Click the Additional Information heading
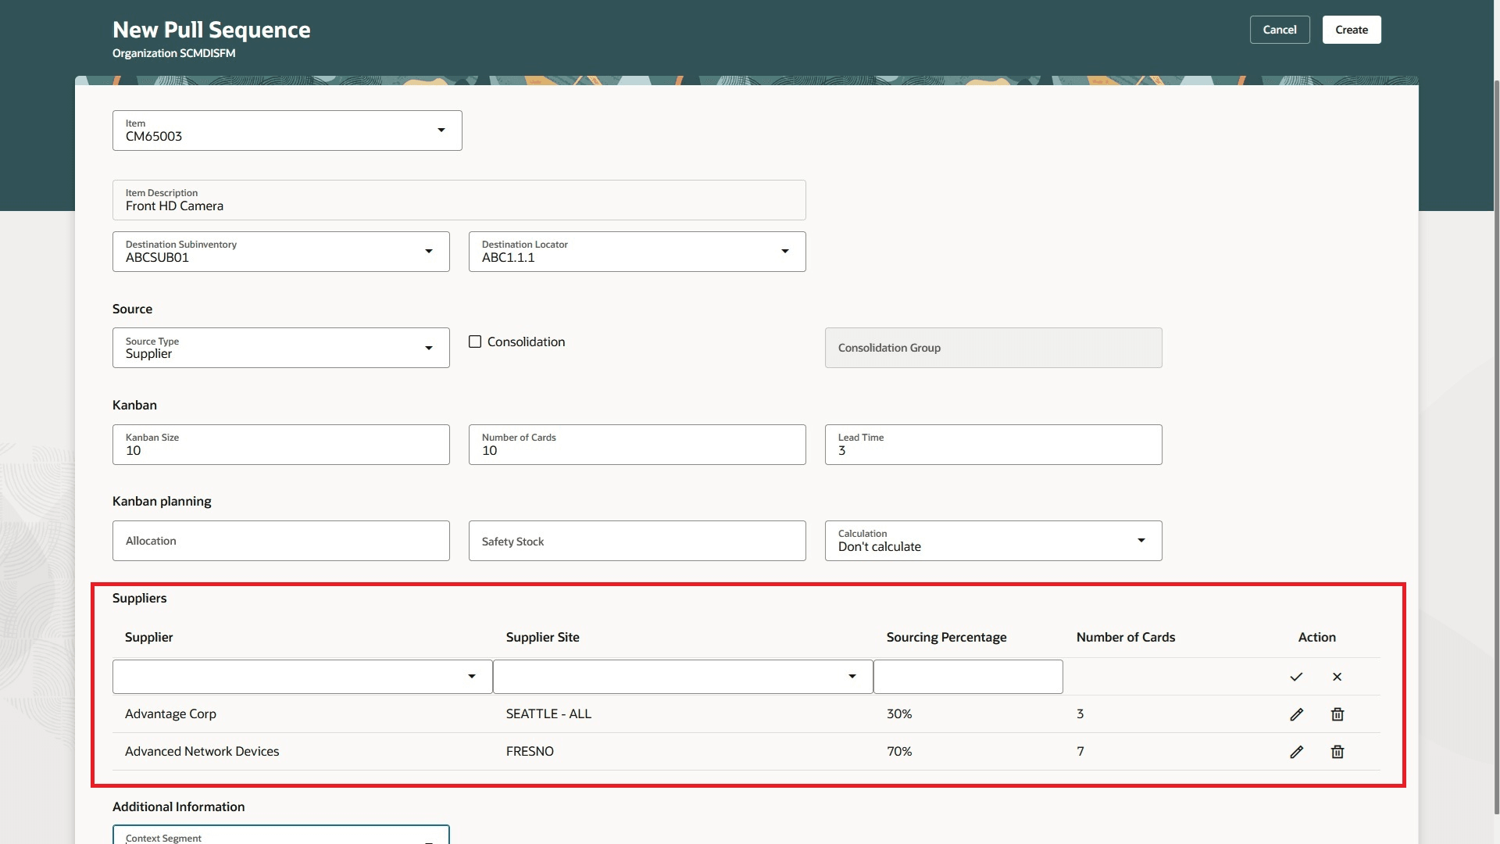The image size is (1500, 844). point(178,806)
